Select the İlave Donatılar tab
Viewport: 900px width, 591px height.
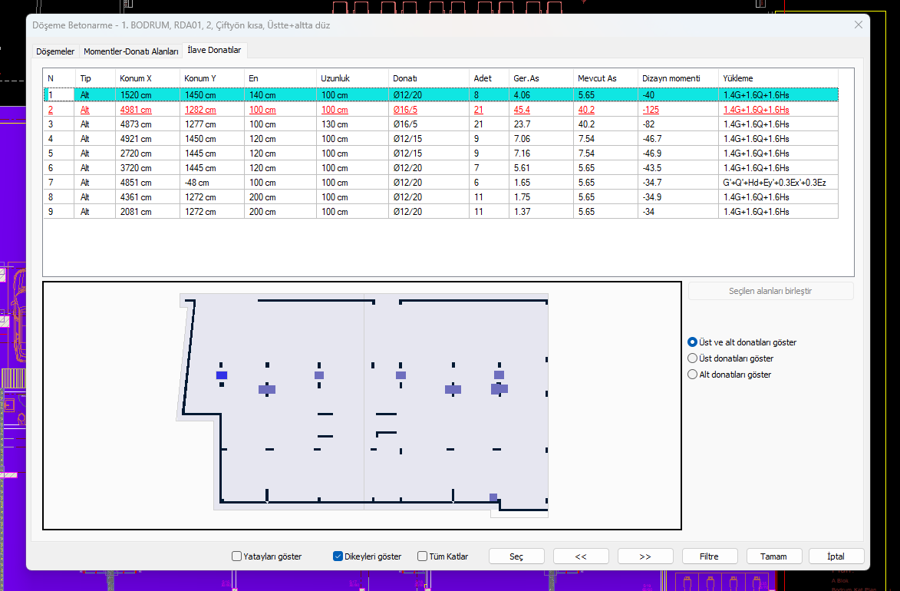point(214,50)
